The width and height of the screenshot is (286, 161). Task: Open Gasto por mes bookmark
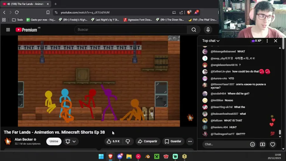tap(41, 20)
